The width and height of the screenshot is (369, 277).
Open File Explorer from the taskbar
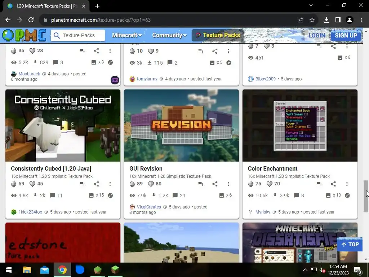(27, 270)
